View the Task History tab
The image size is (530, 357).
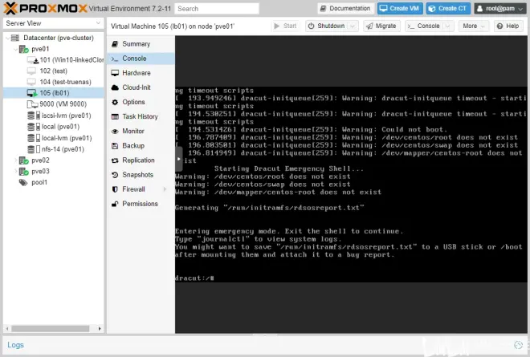[x=141, y=116]
